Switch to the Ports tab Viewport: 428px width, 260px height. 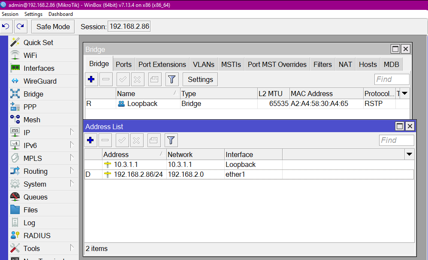[x=124, y=64]
